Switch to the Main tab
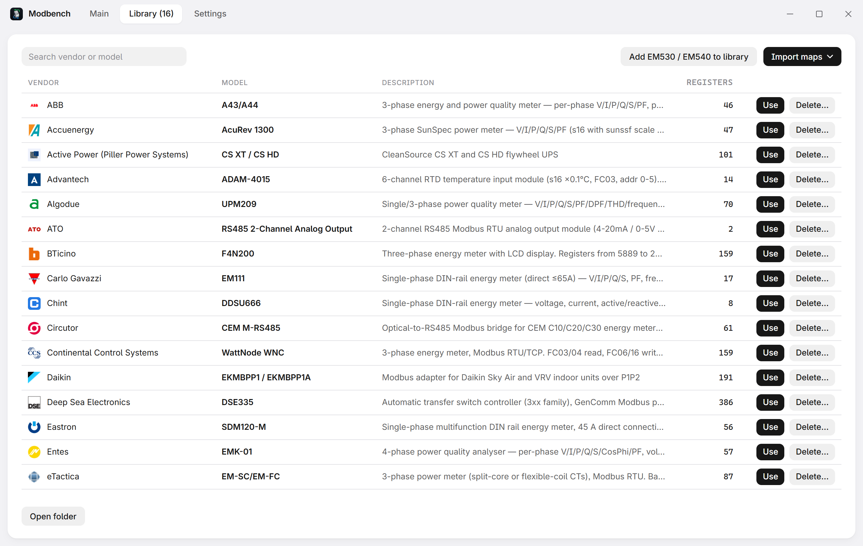The image size is (863, 546). point(99,14)
